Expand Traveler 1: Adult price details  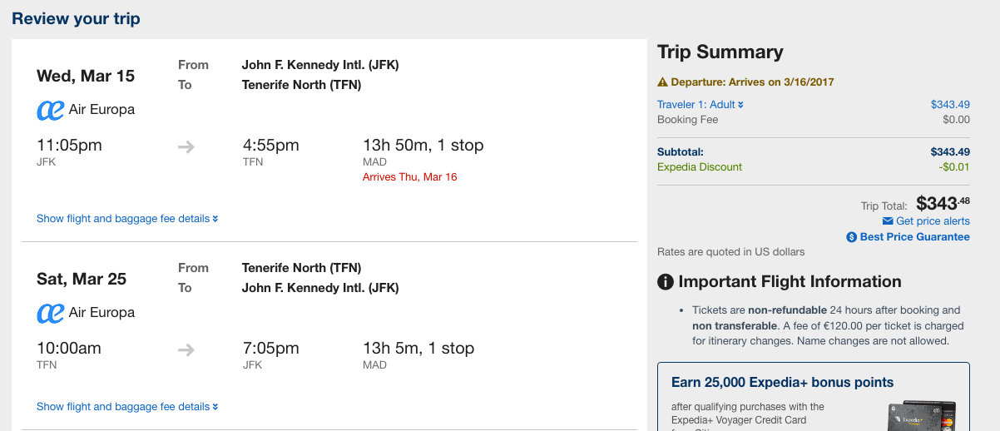[x=700, y=105]
